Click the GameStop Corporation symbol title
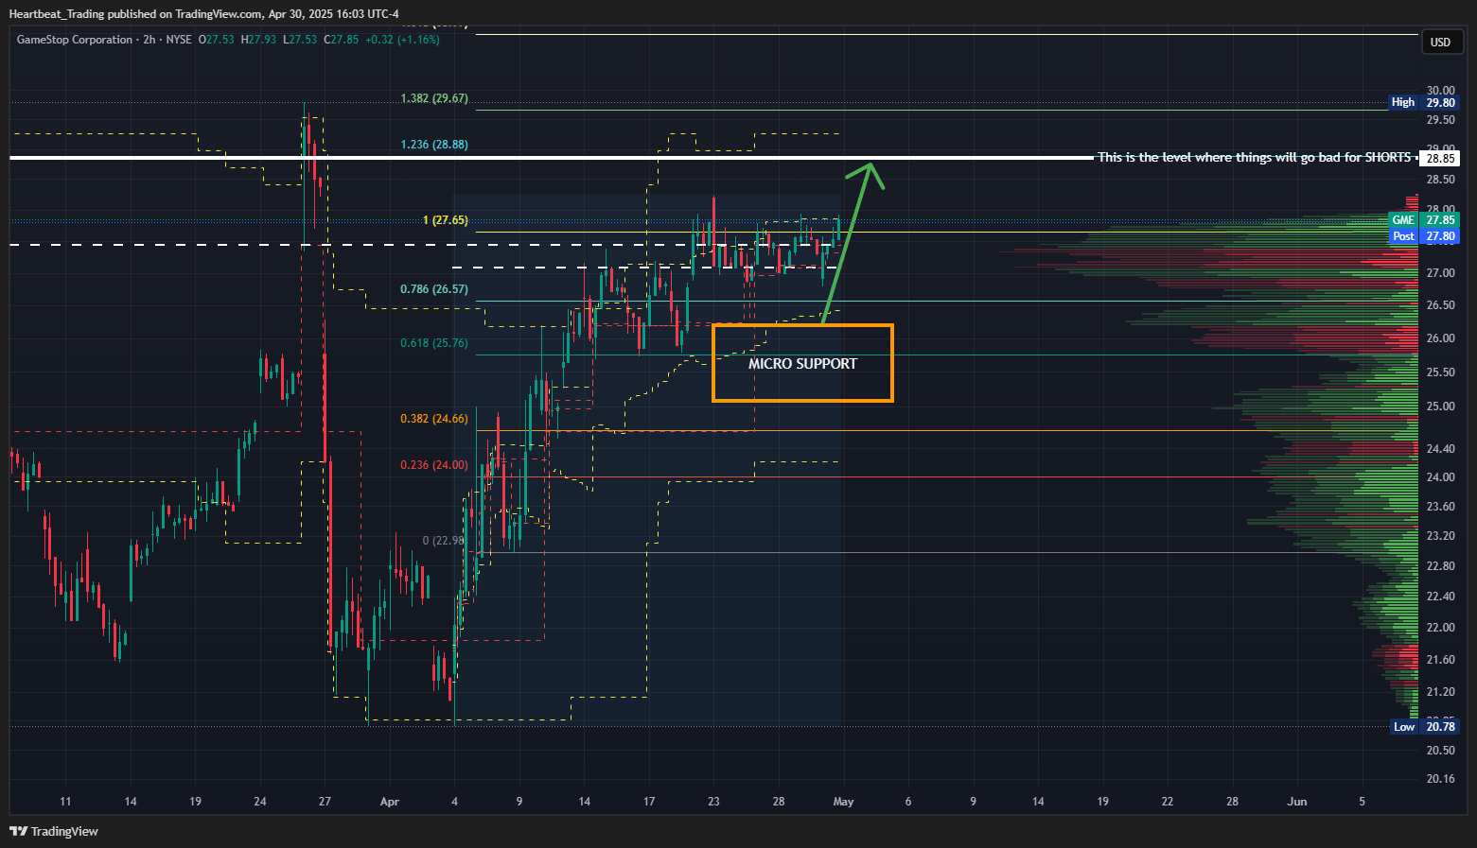This screenshot has width=1477, height=848. (x=75, y=40)
